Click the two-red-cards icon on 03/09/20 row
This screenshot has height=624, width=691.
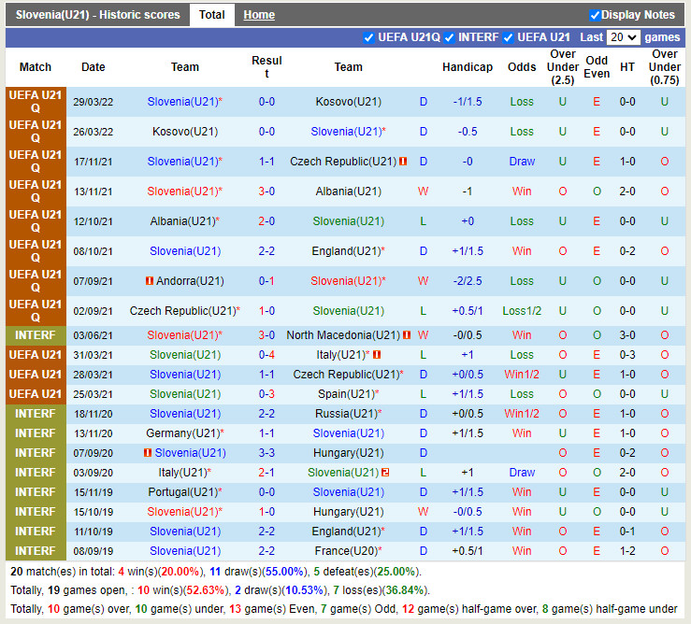coord(385,473)
